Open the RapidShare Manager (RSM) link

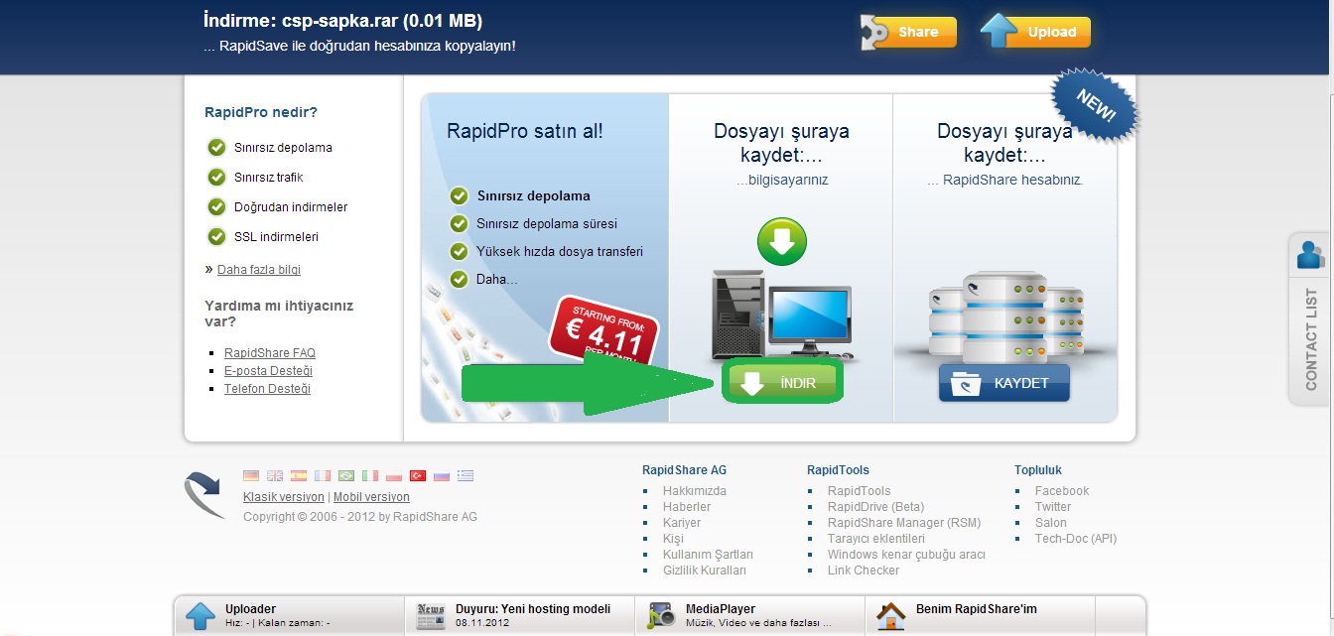click(x=904, y=523)
